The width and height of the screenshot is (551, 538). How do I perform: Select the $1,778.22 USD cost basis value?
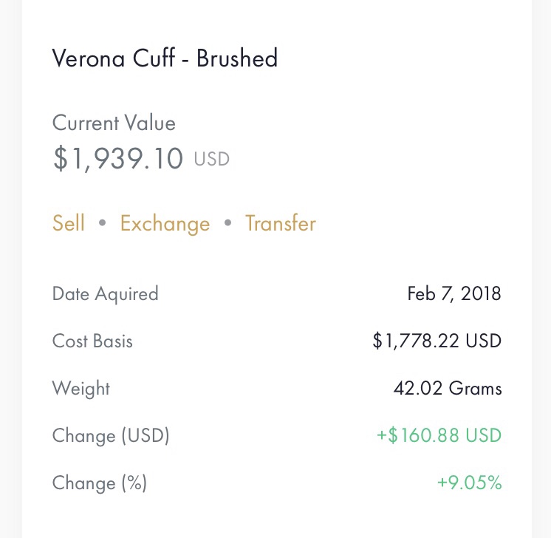(437, 341)
